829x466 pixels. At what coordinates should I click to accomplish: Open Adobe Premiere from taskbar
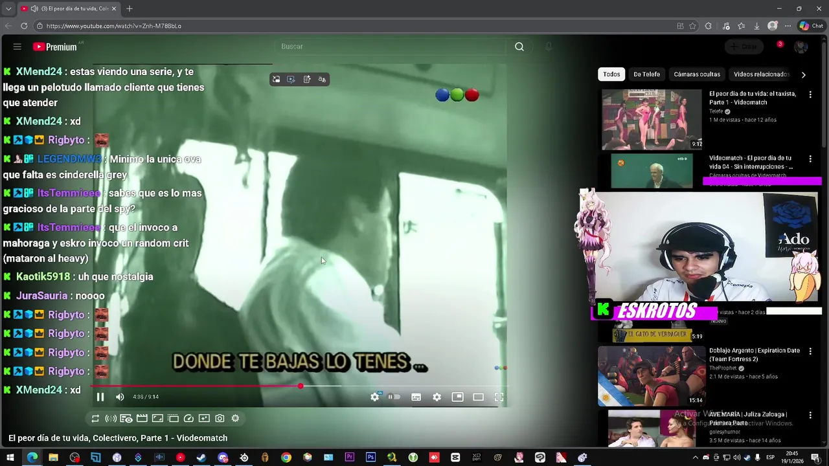pyautogui.click(x=350, y=458)
